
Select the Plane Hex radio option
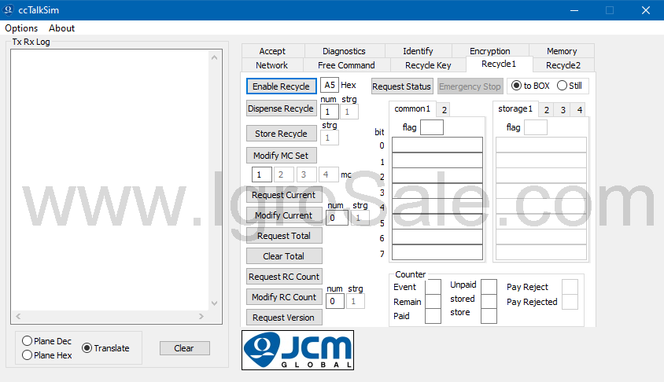click(28, 355)
